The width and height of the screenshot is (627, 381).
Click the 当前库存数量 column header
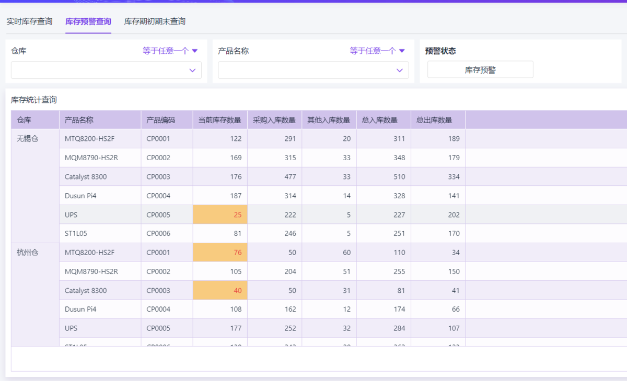coord(219,120)
